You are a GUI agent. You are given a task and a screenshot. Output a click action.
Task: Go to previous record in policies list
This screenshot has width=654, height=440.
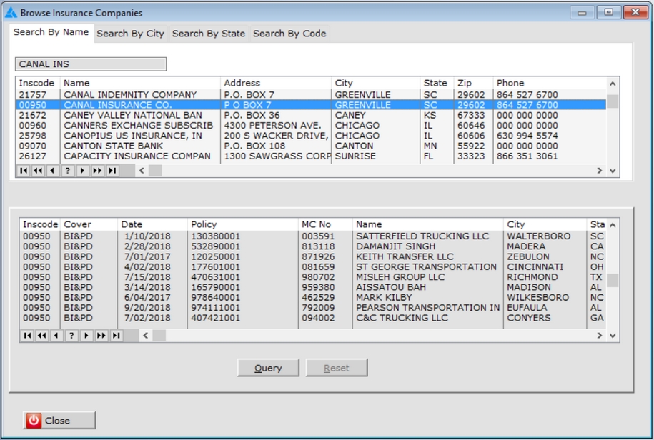(x=56, y=336)
